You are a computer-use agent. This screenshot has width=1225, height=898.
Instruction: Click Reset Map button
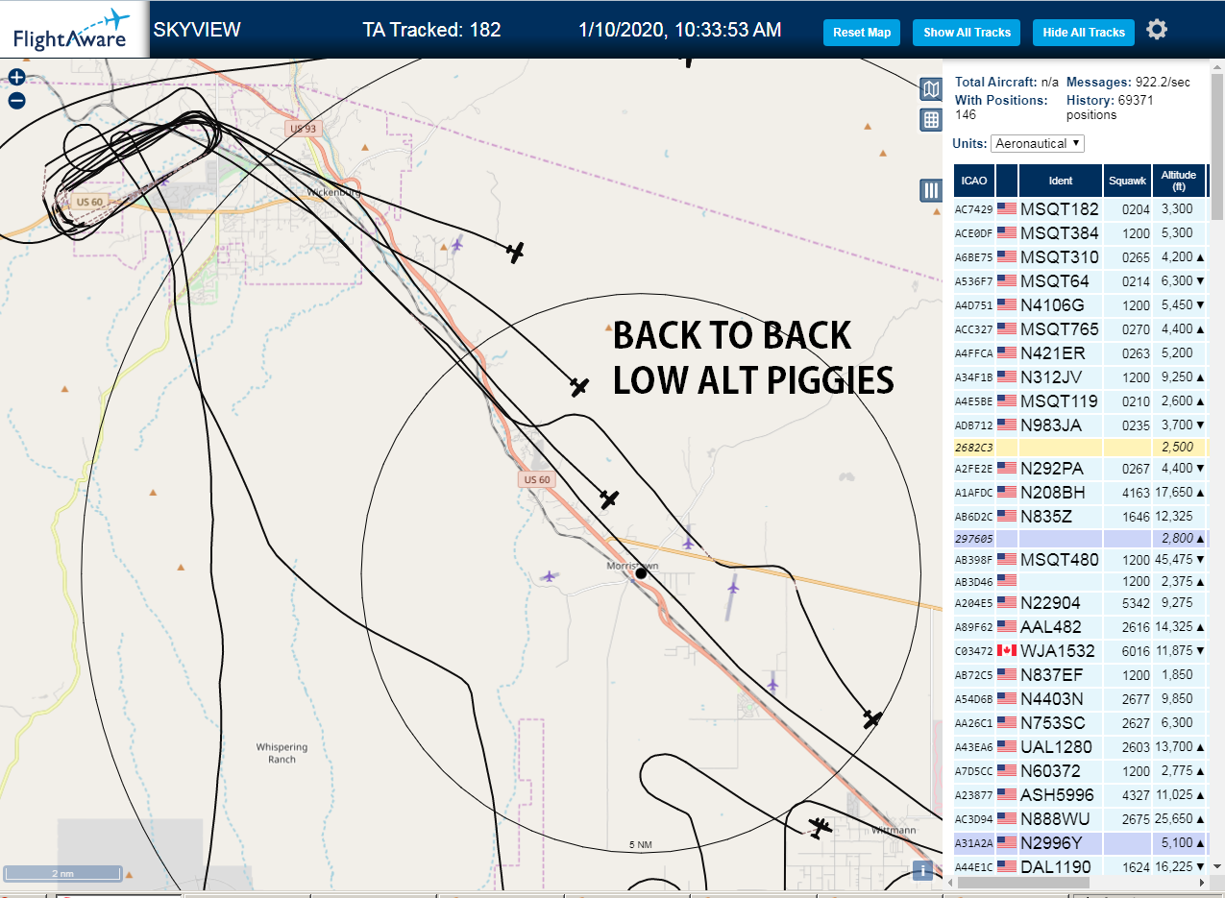click(x=862, y=33)
